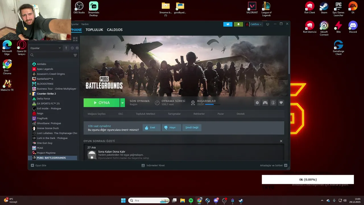Open İndirmeleri Yönet downloads link
Screen dimensions: 364x205
pyautogui.click(x=153, y=165)
